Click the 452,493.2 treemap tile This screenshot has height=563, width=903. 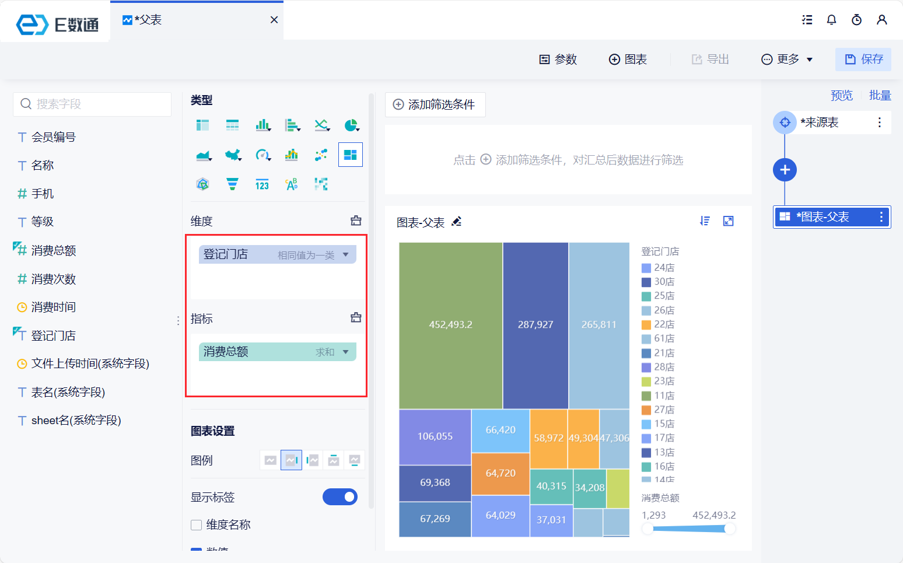[450, 325]
